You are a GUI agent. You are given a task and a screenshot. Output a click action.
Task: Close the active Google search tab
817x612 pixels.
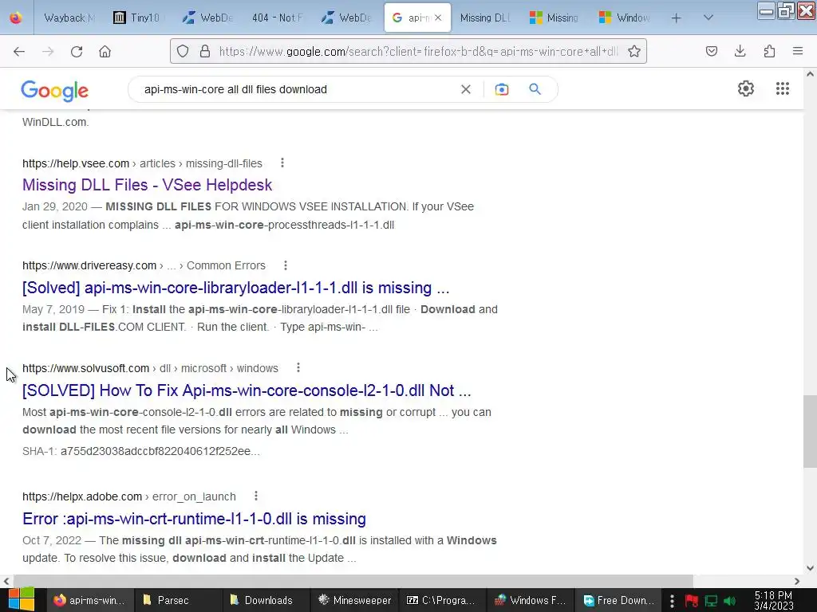pos(438,18)
